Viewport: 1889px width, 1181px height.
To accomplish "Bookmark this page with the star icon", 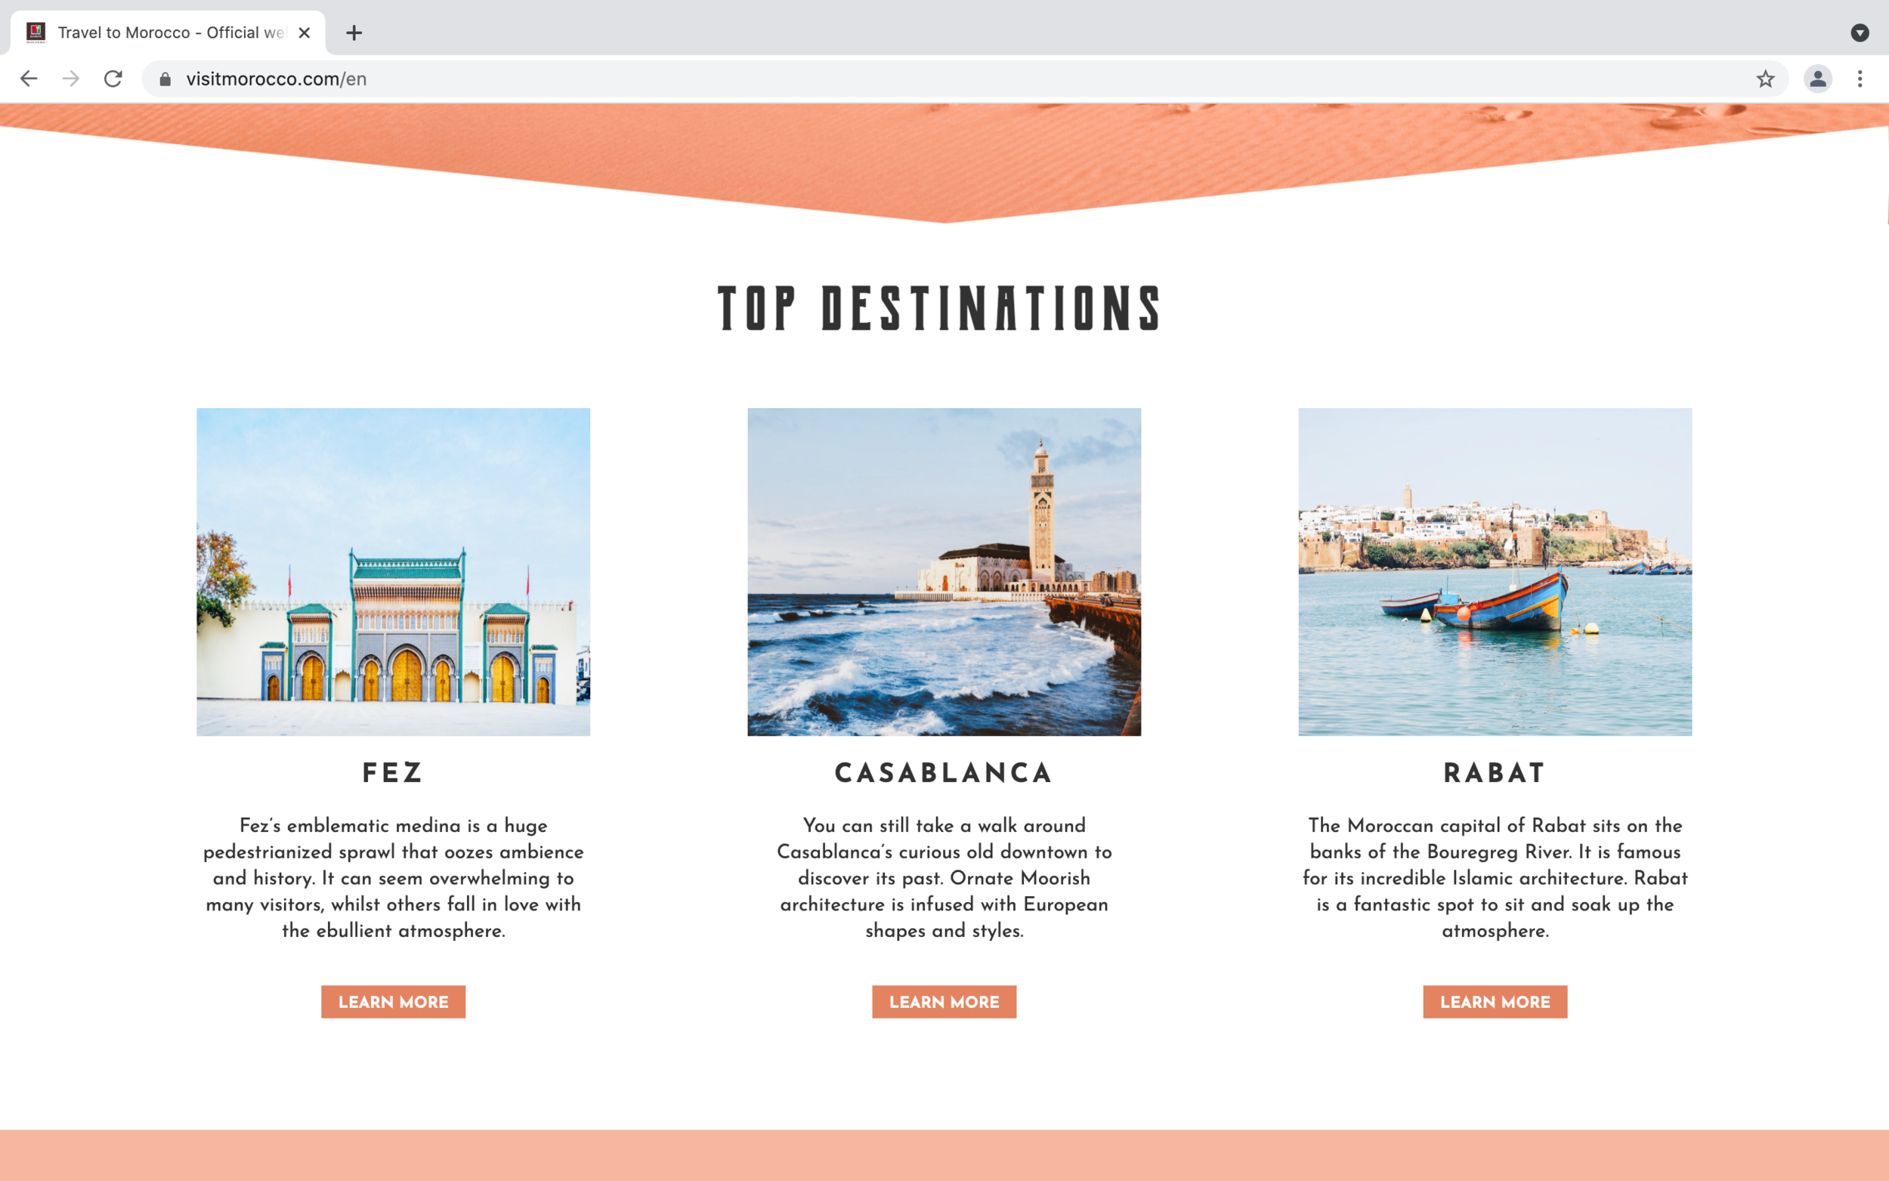I will pos(1765,79).
